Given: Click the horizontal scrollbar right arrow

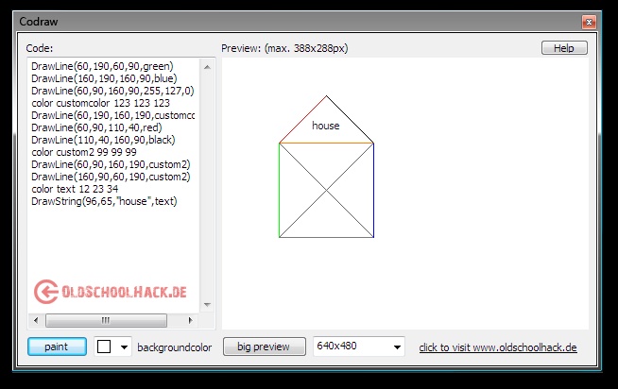Looking at the screenshot, I should point(191,320).
